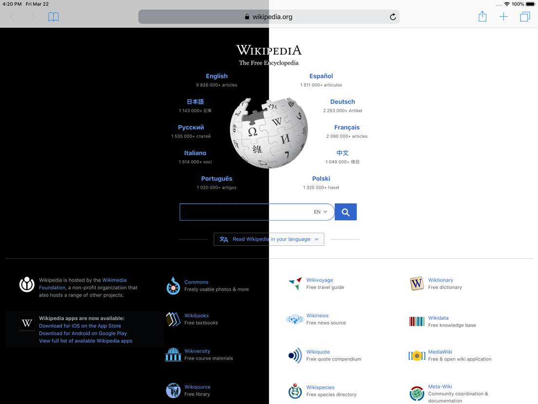538x404 pixels.
Task: Open Português Wikipedia
Action: (x=216, y=179)
